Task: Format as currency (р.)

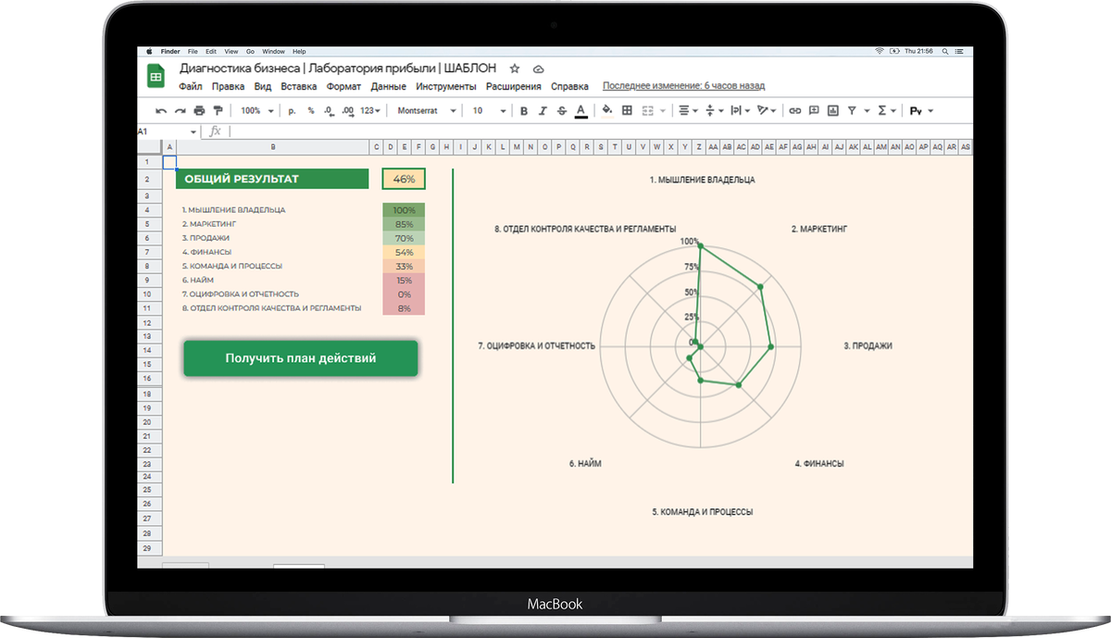Action: pyautogui.click(x=292, y=111)
